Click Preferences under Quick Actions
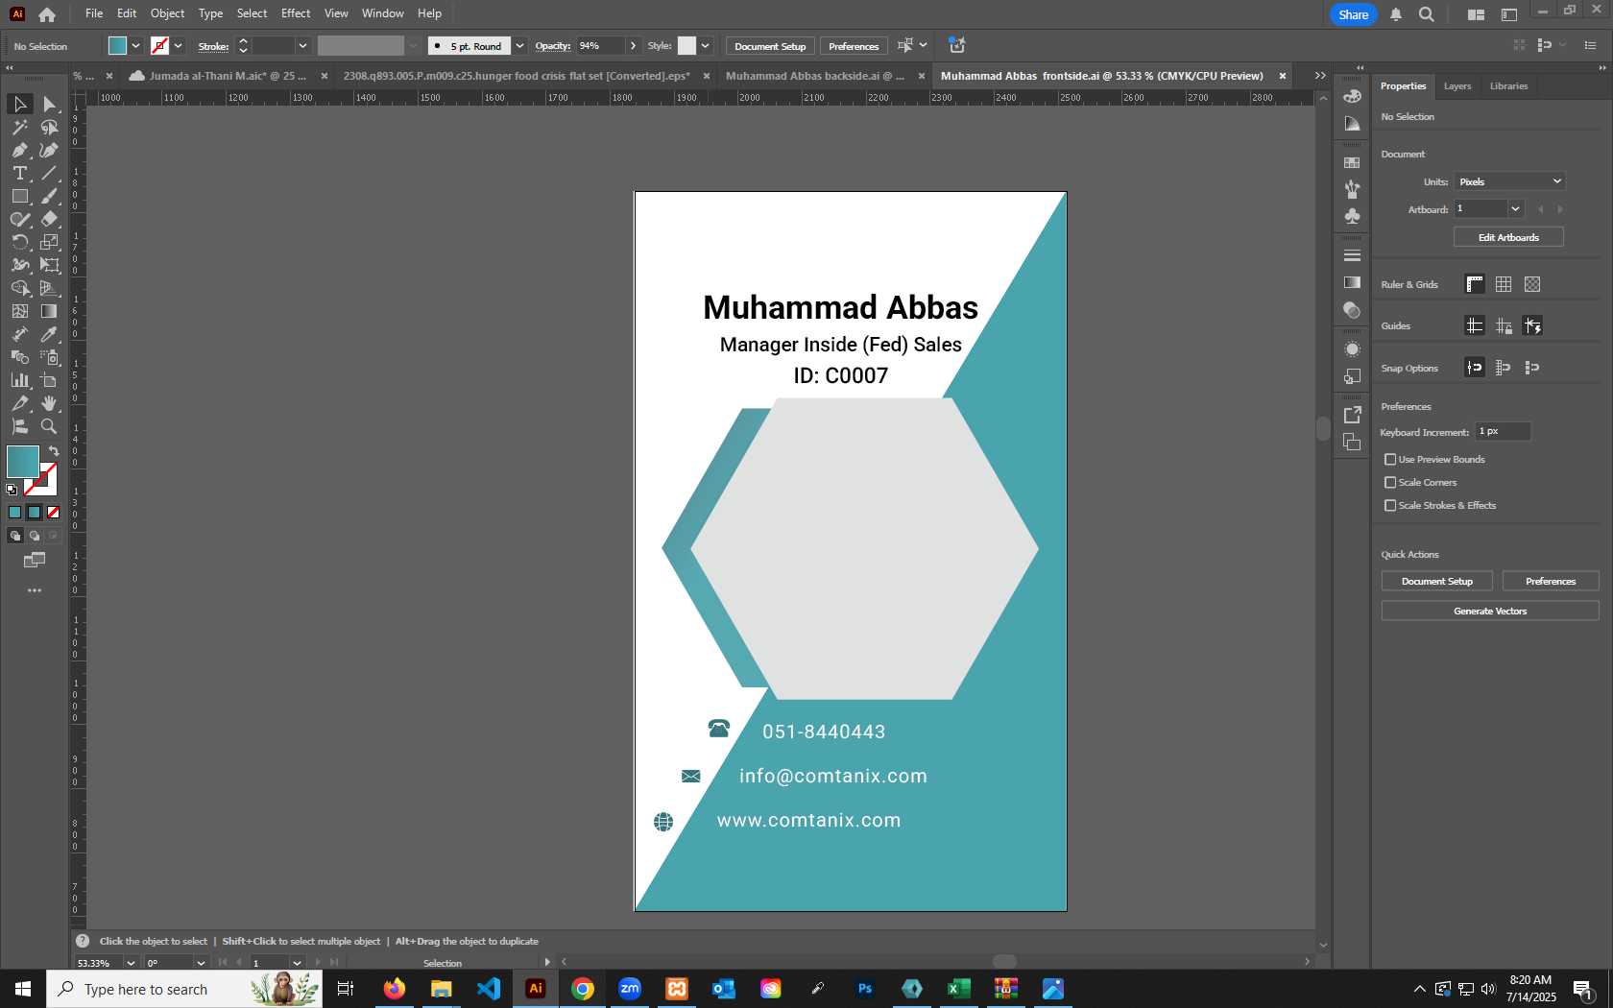 pos(1551,581)
